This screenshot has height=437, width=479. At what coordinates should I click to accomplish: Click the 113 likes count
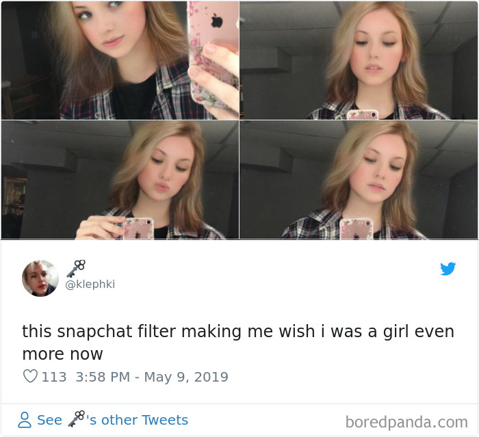pyautogui.click(x=54, y=377)
